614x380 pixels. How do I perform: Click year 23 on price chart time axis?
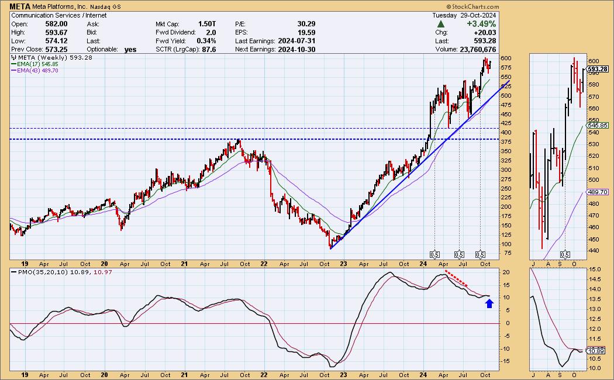click(343, 264)
